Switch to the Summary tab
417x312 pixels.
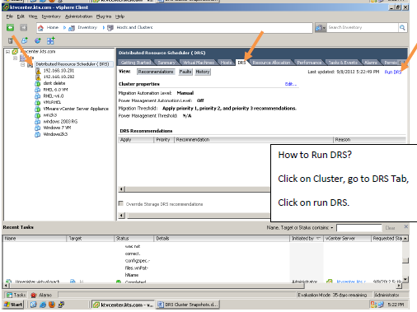coord(166,63)
